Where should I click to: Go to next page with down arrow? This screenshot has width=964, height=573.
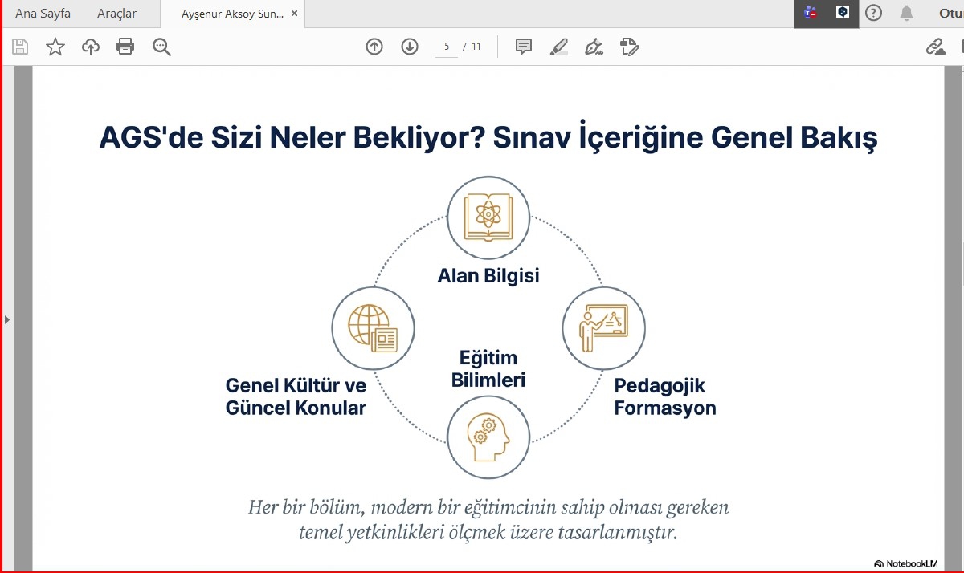click(410, 47)
